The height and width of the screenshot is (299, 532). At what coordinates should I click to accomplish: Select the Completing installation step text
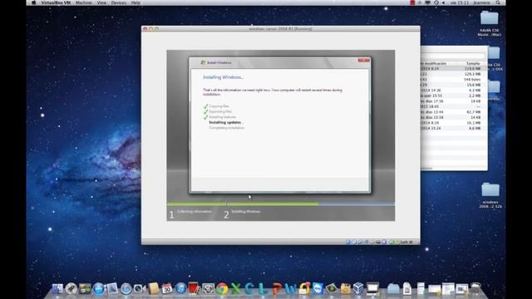pyautogui.click(x=227, y=128)
